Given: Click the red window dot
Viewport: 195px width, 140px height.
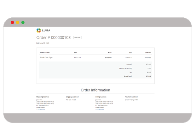Looking at the screenshot, I should pyautogui.click(x=12, y=22).
